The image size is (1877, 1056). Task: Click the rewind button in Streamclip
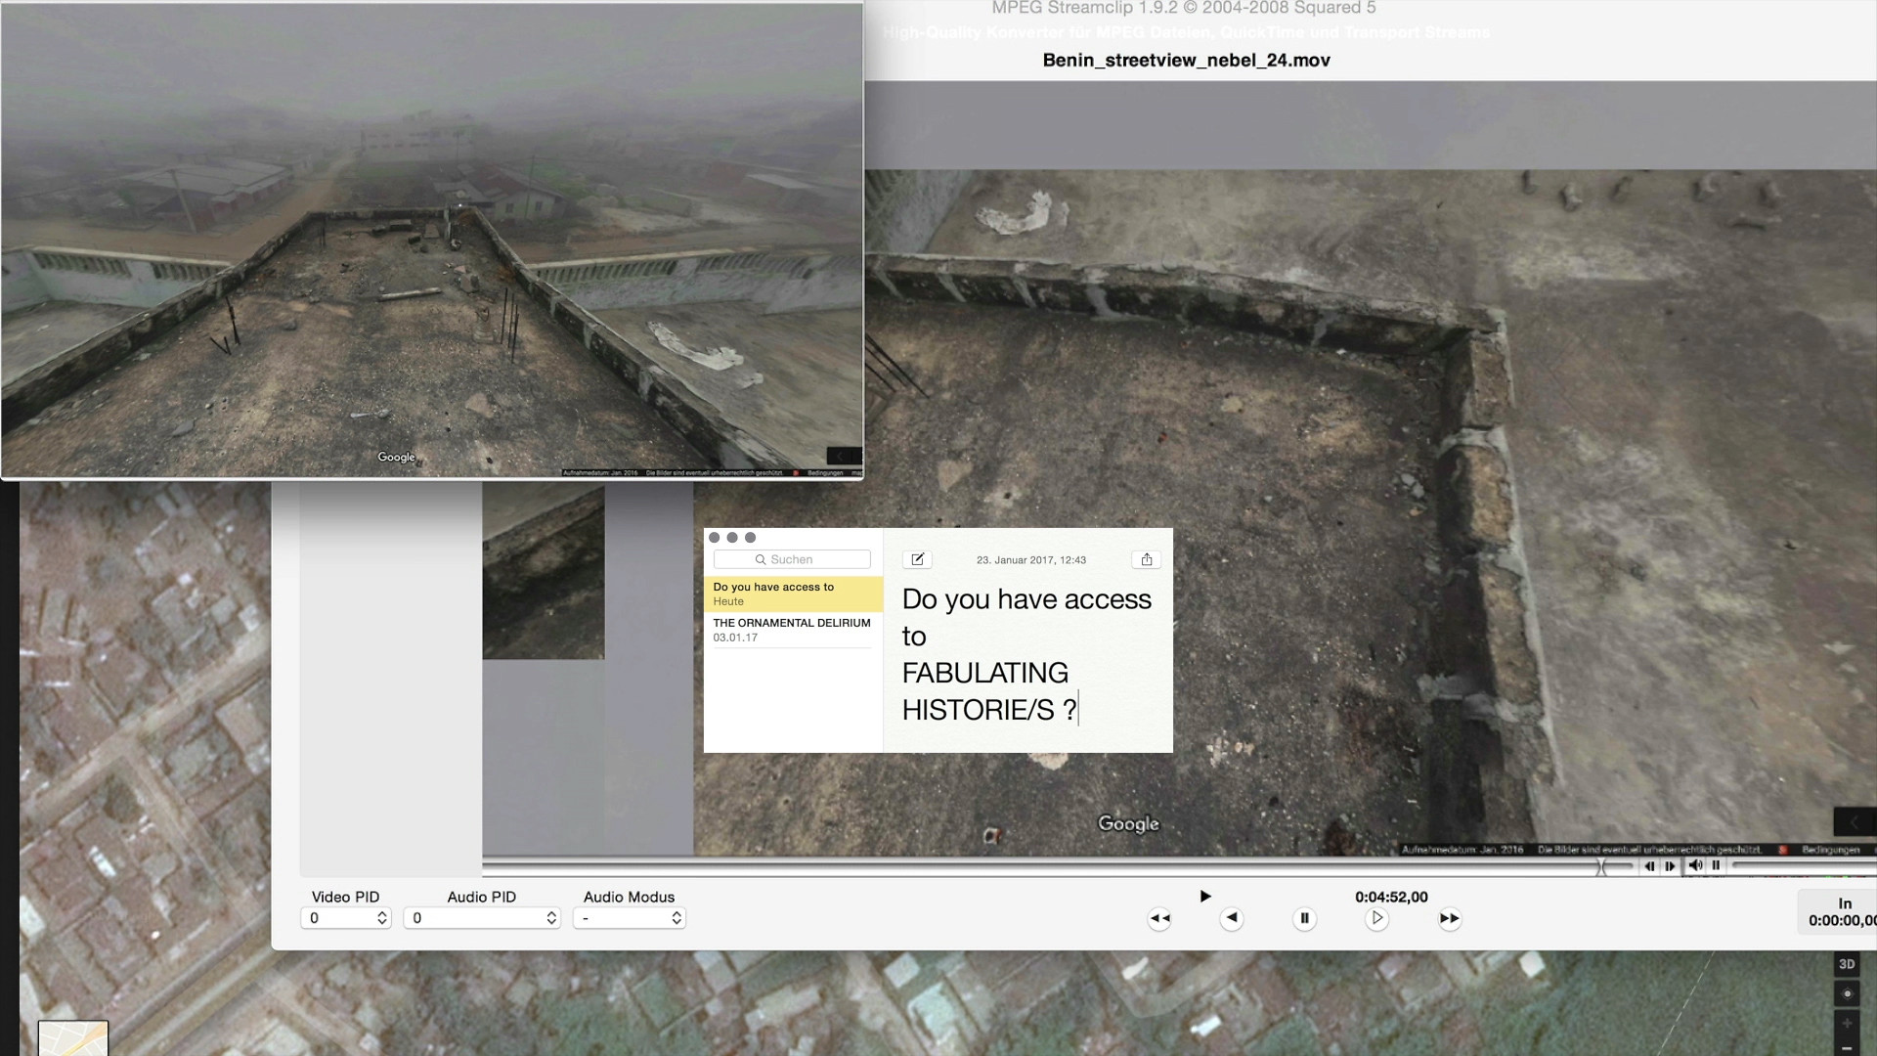[1159, 918]
